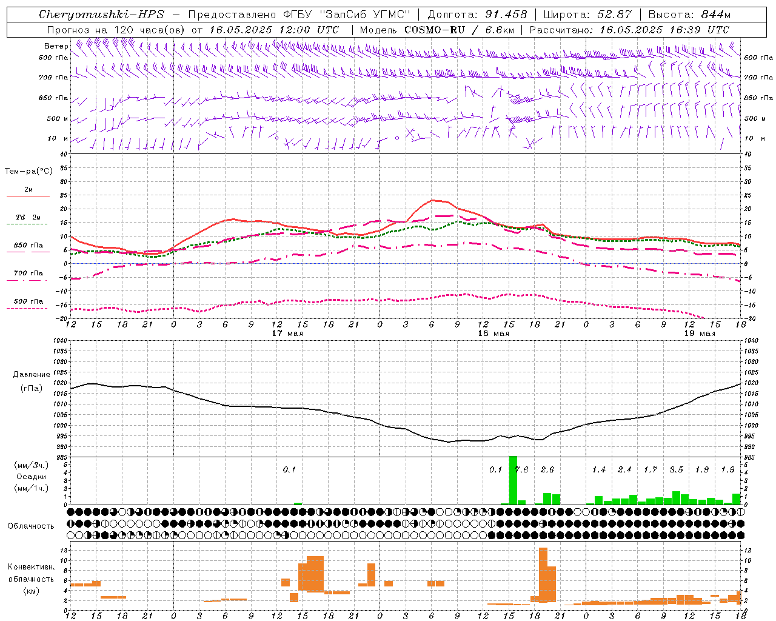The image size is (776, 621).
Task: Click the 3.5 precipitation total value
Action: (x=677, y=470)
